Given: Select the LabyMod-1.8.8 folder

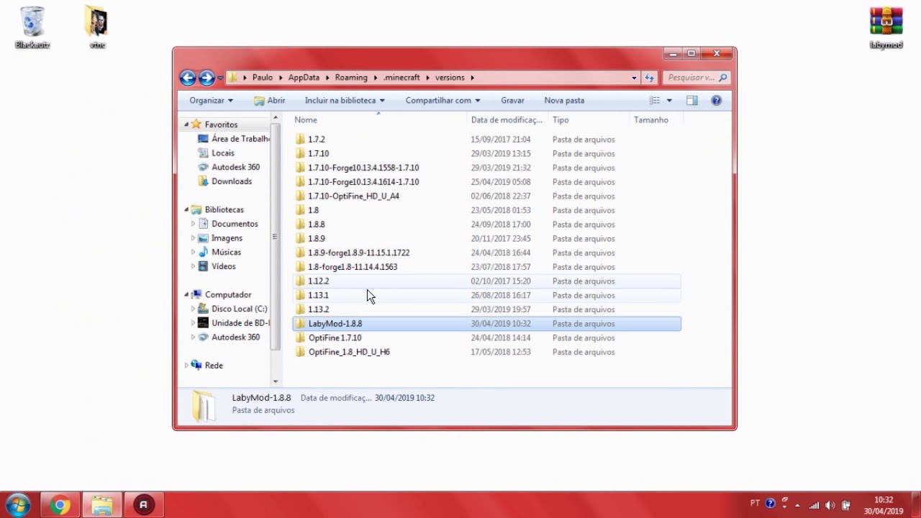Looking at the screenshot, I should click(x=486, y=324).
